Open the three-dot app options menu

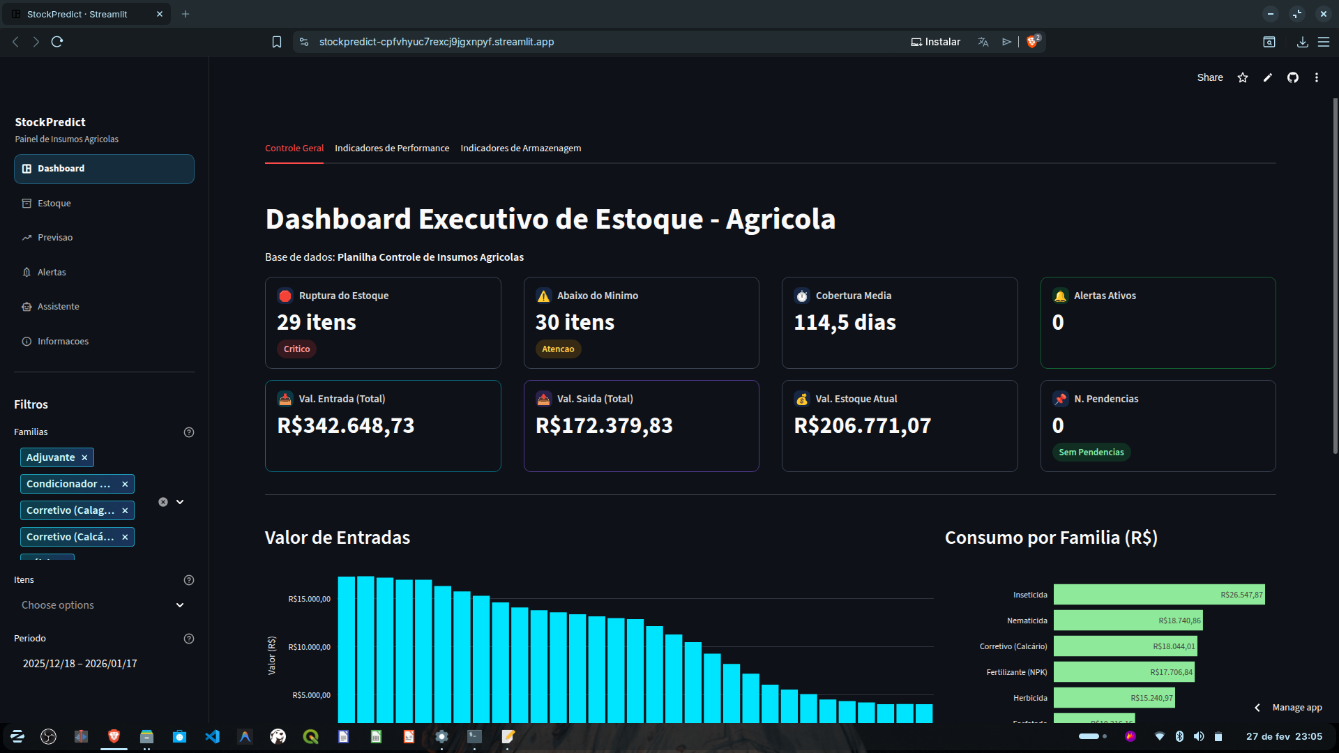(1317, 77)
